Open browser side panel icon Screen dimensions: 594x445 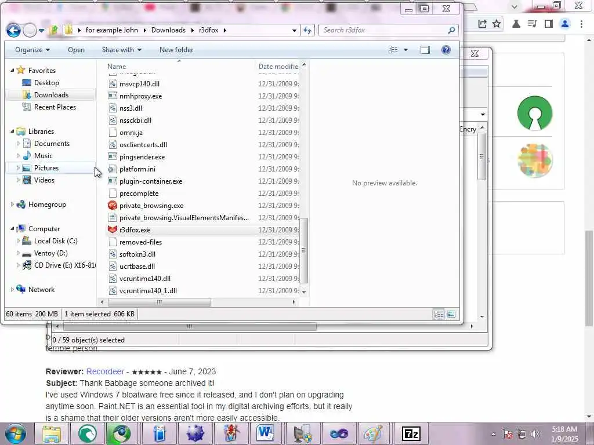(x=548, y=24)
